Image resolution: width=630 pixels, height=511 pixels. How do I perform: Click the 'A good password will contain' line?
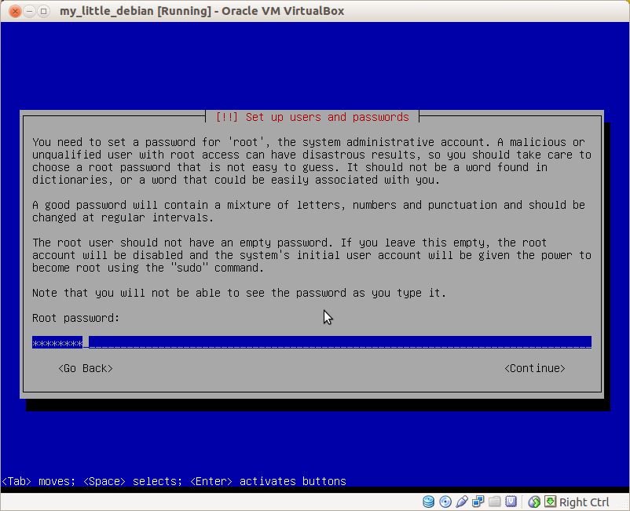coord(309,205)
